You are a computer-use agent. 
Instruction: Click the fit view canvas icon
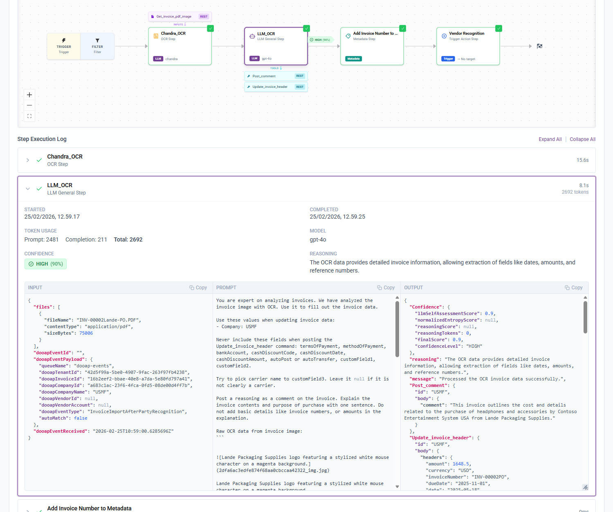(x=29, y=116)
